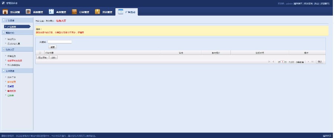Open the red 等待反馈 work order link
This screenshot has height=138, width=334.
click(12, 91)
